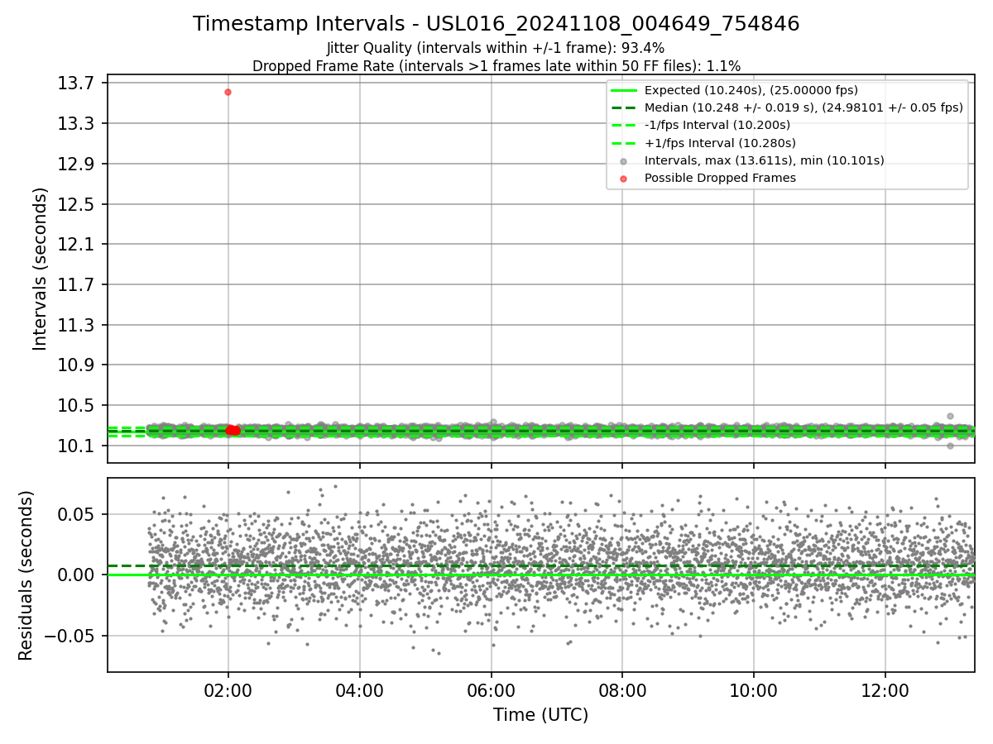Screen dimensions: 993x744
Task: Click the plot title 'Timestamp Intervals - USL016_20241108_004649_754846'
Action: point(496,24)
